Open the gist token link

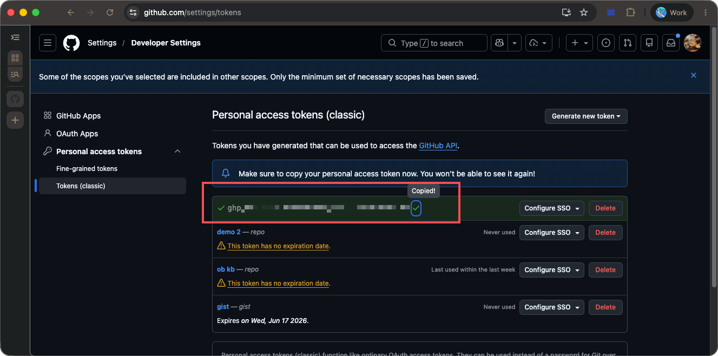[223, 307]
